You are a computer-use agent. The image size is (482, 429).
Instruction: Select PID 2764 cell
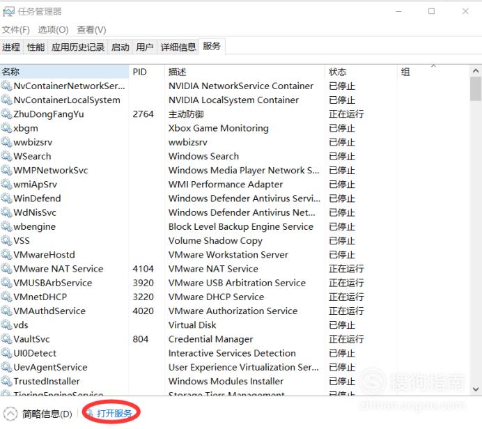coord(143,114)
